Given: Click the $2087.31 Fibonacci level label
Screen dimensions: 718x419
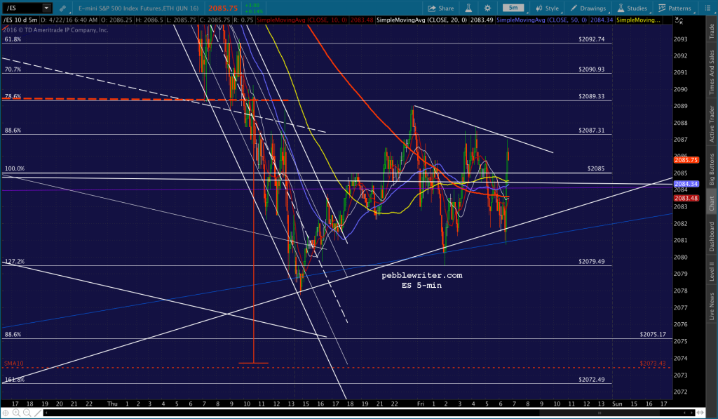Looking at the screenshot, I should 591,131.
